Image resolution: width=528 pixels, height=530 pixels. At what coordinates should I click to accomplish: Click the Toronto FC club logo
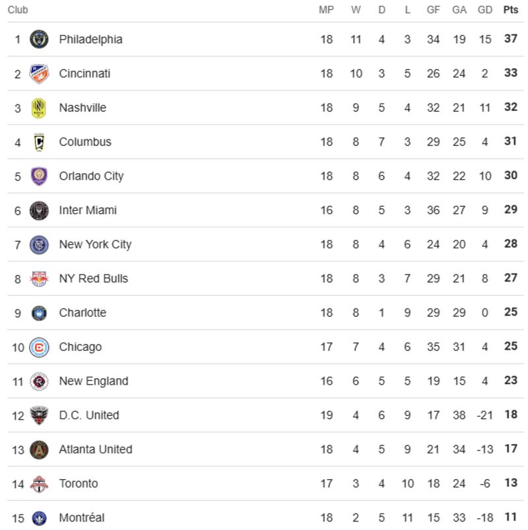click(x=39, y=484)
